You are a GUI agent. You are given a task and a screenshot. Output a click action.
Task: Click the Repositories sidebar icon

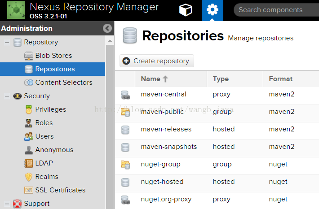click(x=28, y=69)
